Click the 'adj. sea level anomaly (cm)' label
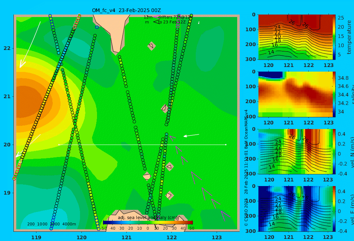Viewport: 354px width, 241px height. pos(148,218)
